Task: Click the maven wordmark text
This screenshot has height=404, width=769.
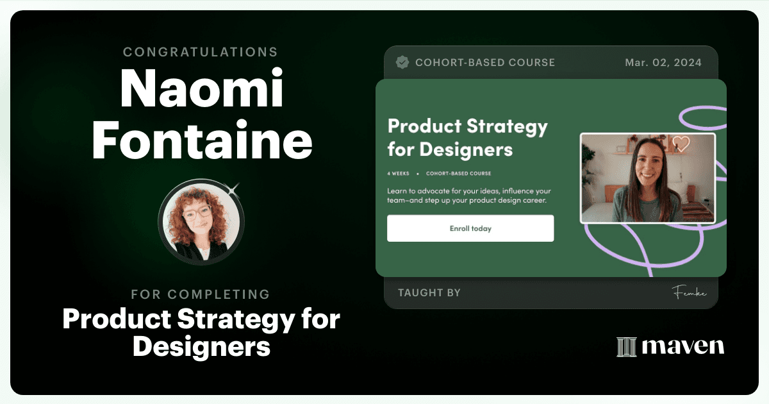Action: [x=683, y=346]
